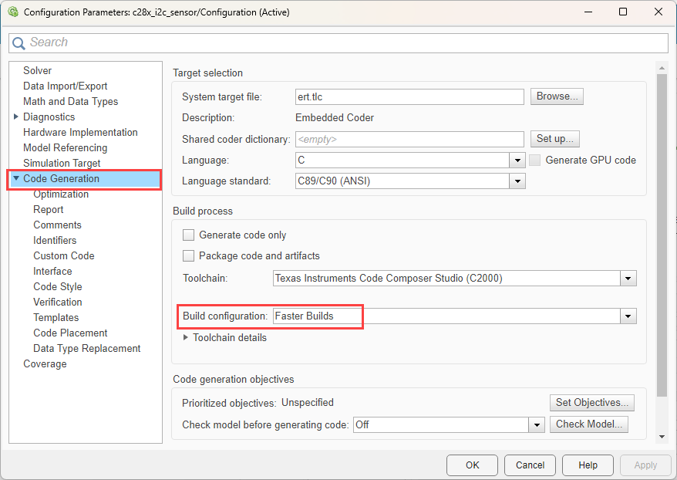Click the search magnifier icon
The height and width of the screenshot is (480, 677).
coord(19,43)
